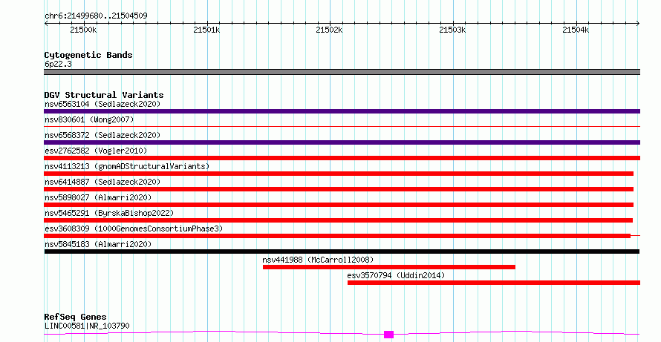
Task: Select the purple bar under nsv6568372
Action: pos(342,142)
